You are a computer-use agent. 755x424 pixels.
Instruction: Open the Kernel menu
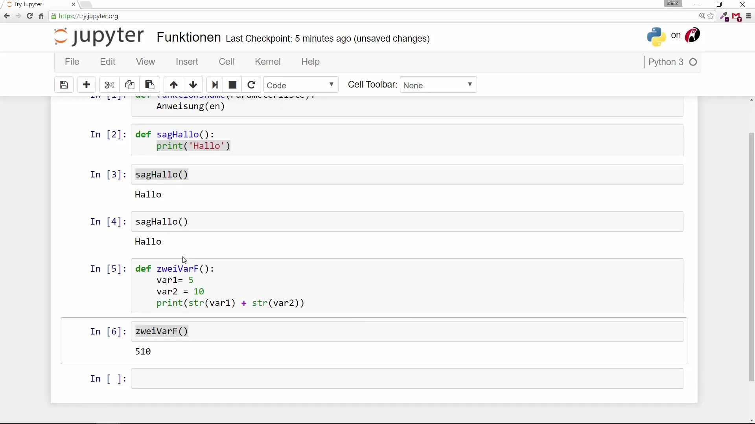(268, 62)
